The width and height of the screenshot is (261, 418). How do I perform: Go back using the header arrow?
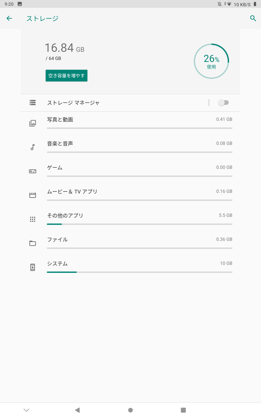point(9,18)
